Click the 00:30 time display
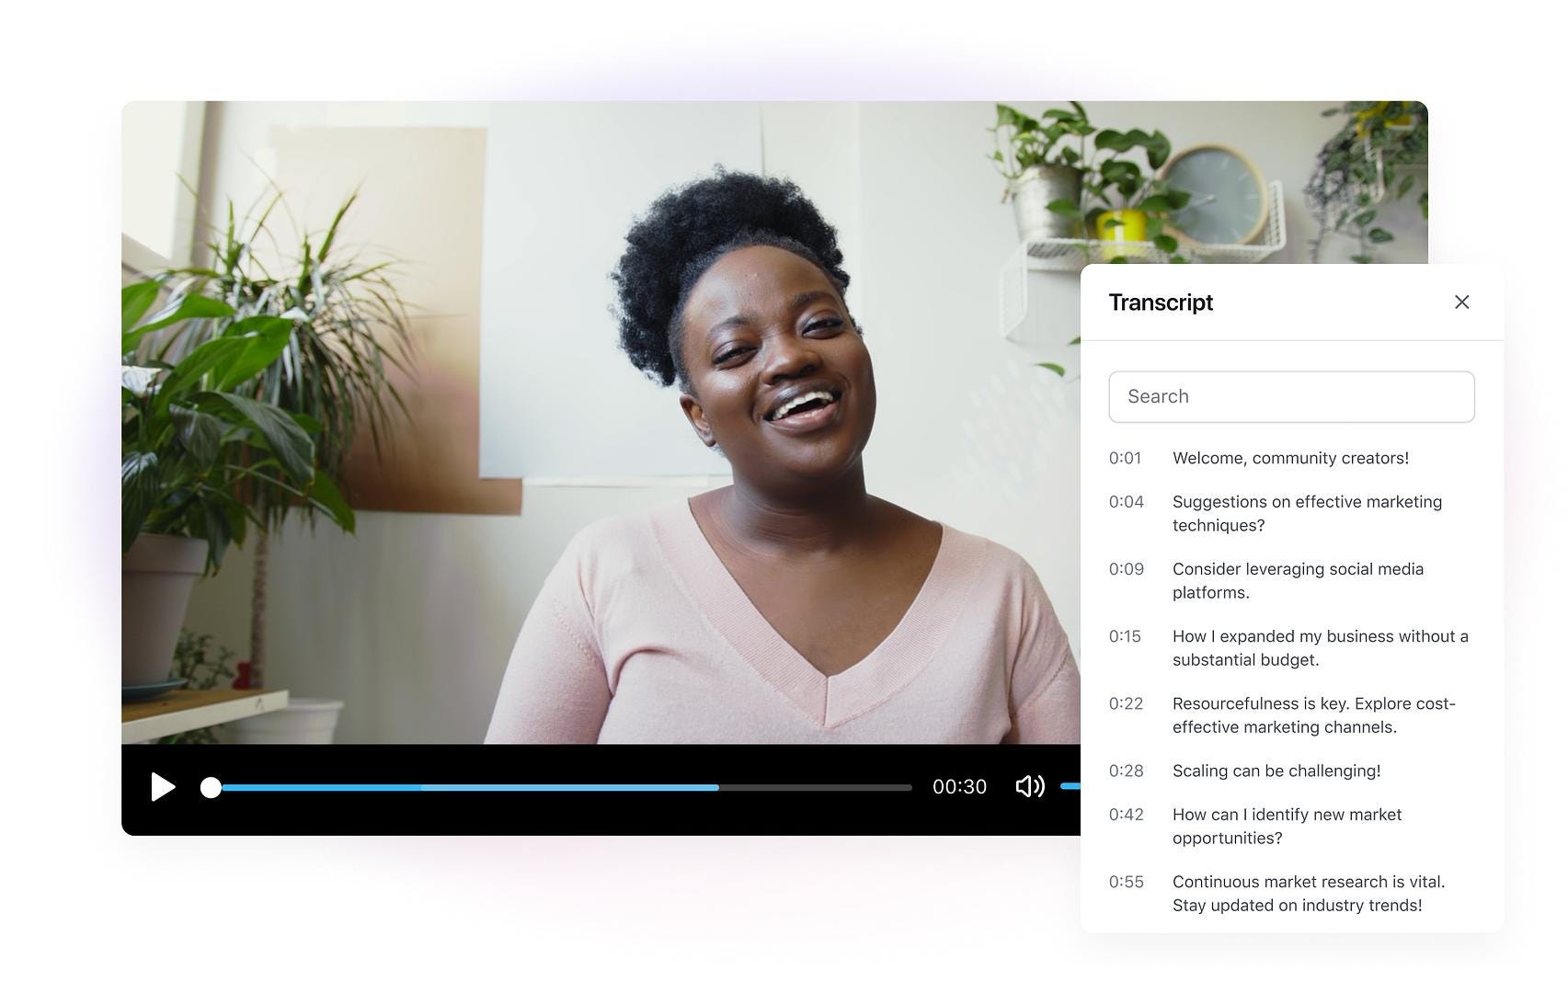1568x993 pixels. click(959, 787)
